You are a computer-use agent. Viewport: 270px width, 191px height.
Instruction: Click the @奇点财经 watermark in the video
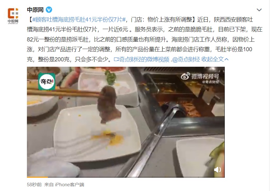point(210,82)
